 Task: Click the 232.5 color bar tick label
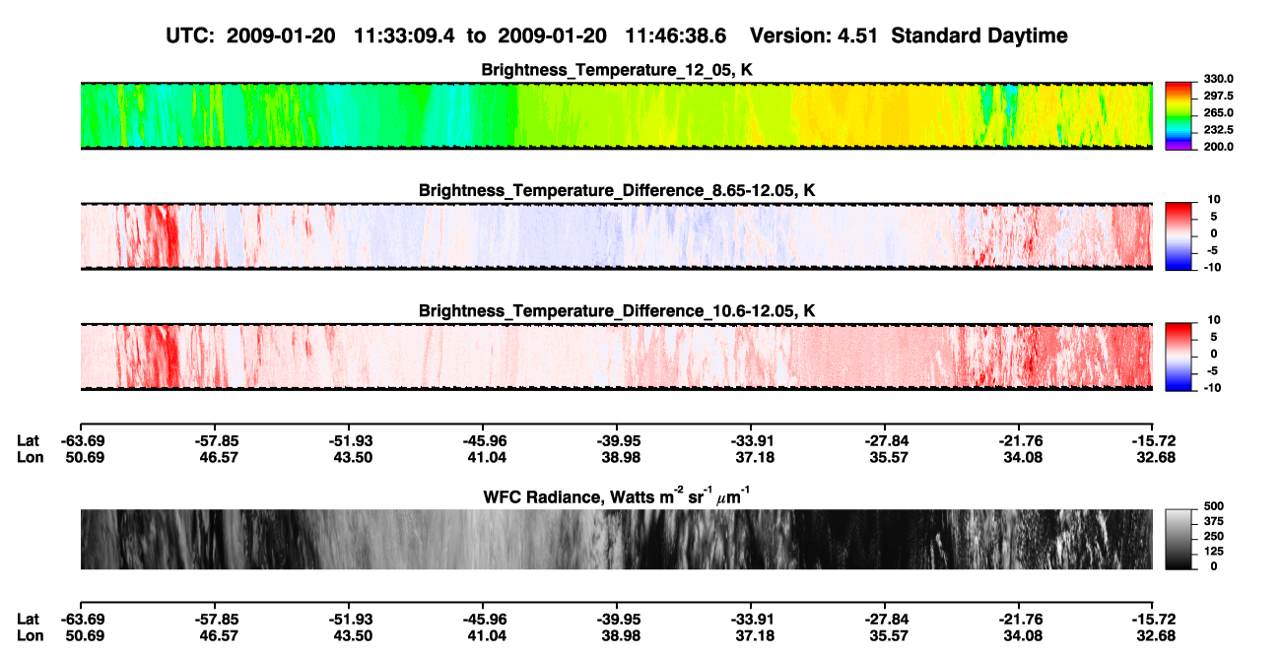[x=1219, y=129]
